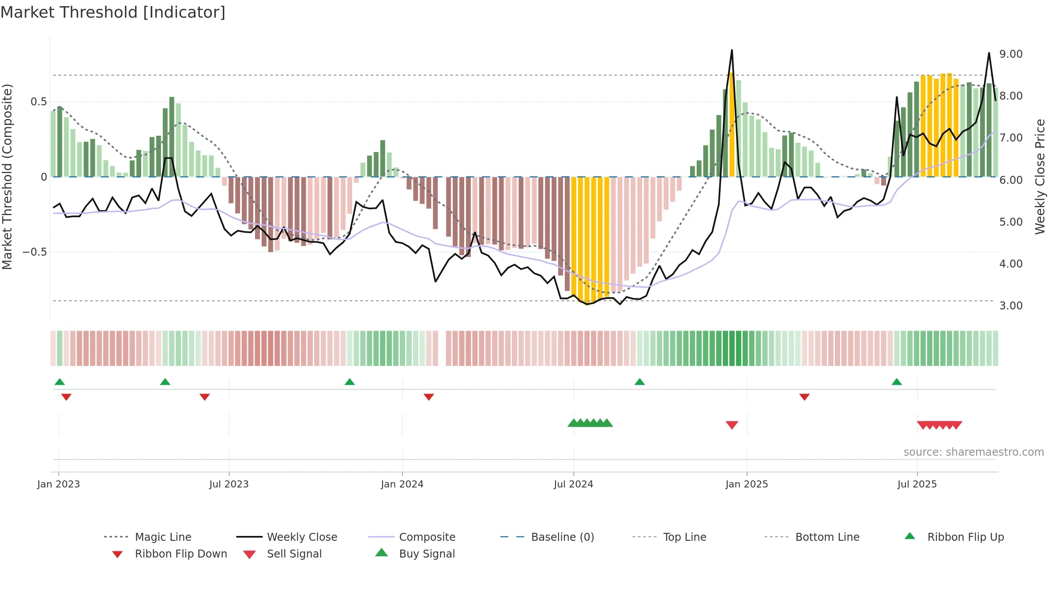This screenshot has width=1059, height=595.
Task: Click the 6.00 price axis label
Action: [x=1011, y=180]
